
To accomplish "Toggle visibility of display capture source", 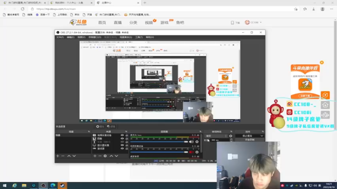I will (x=122, y=145).
